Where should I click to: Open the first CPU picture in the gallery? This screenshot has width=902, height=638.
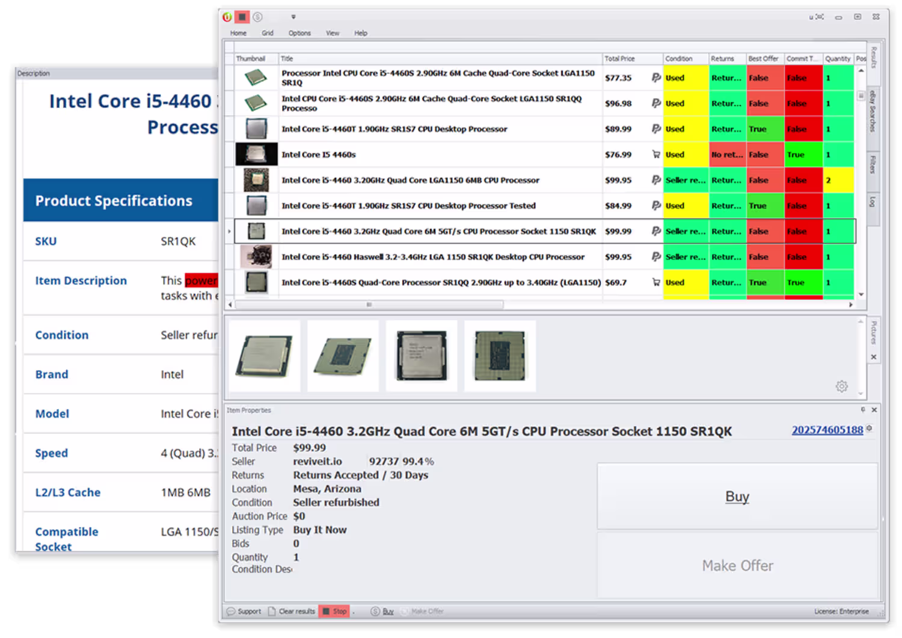[265, 356]
